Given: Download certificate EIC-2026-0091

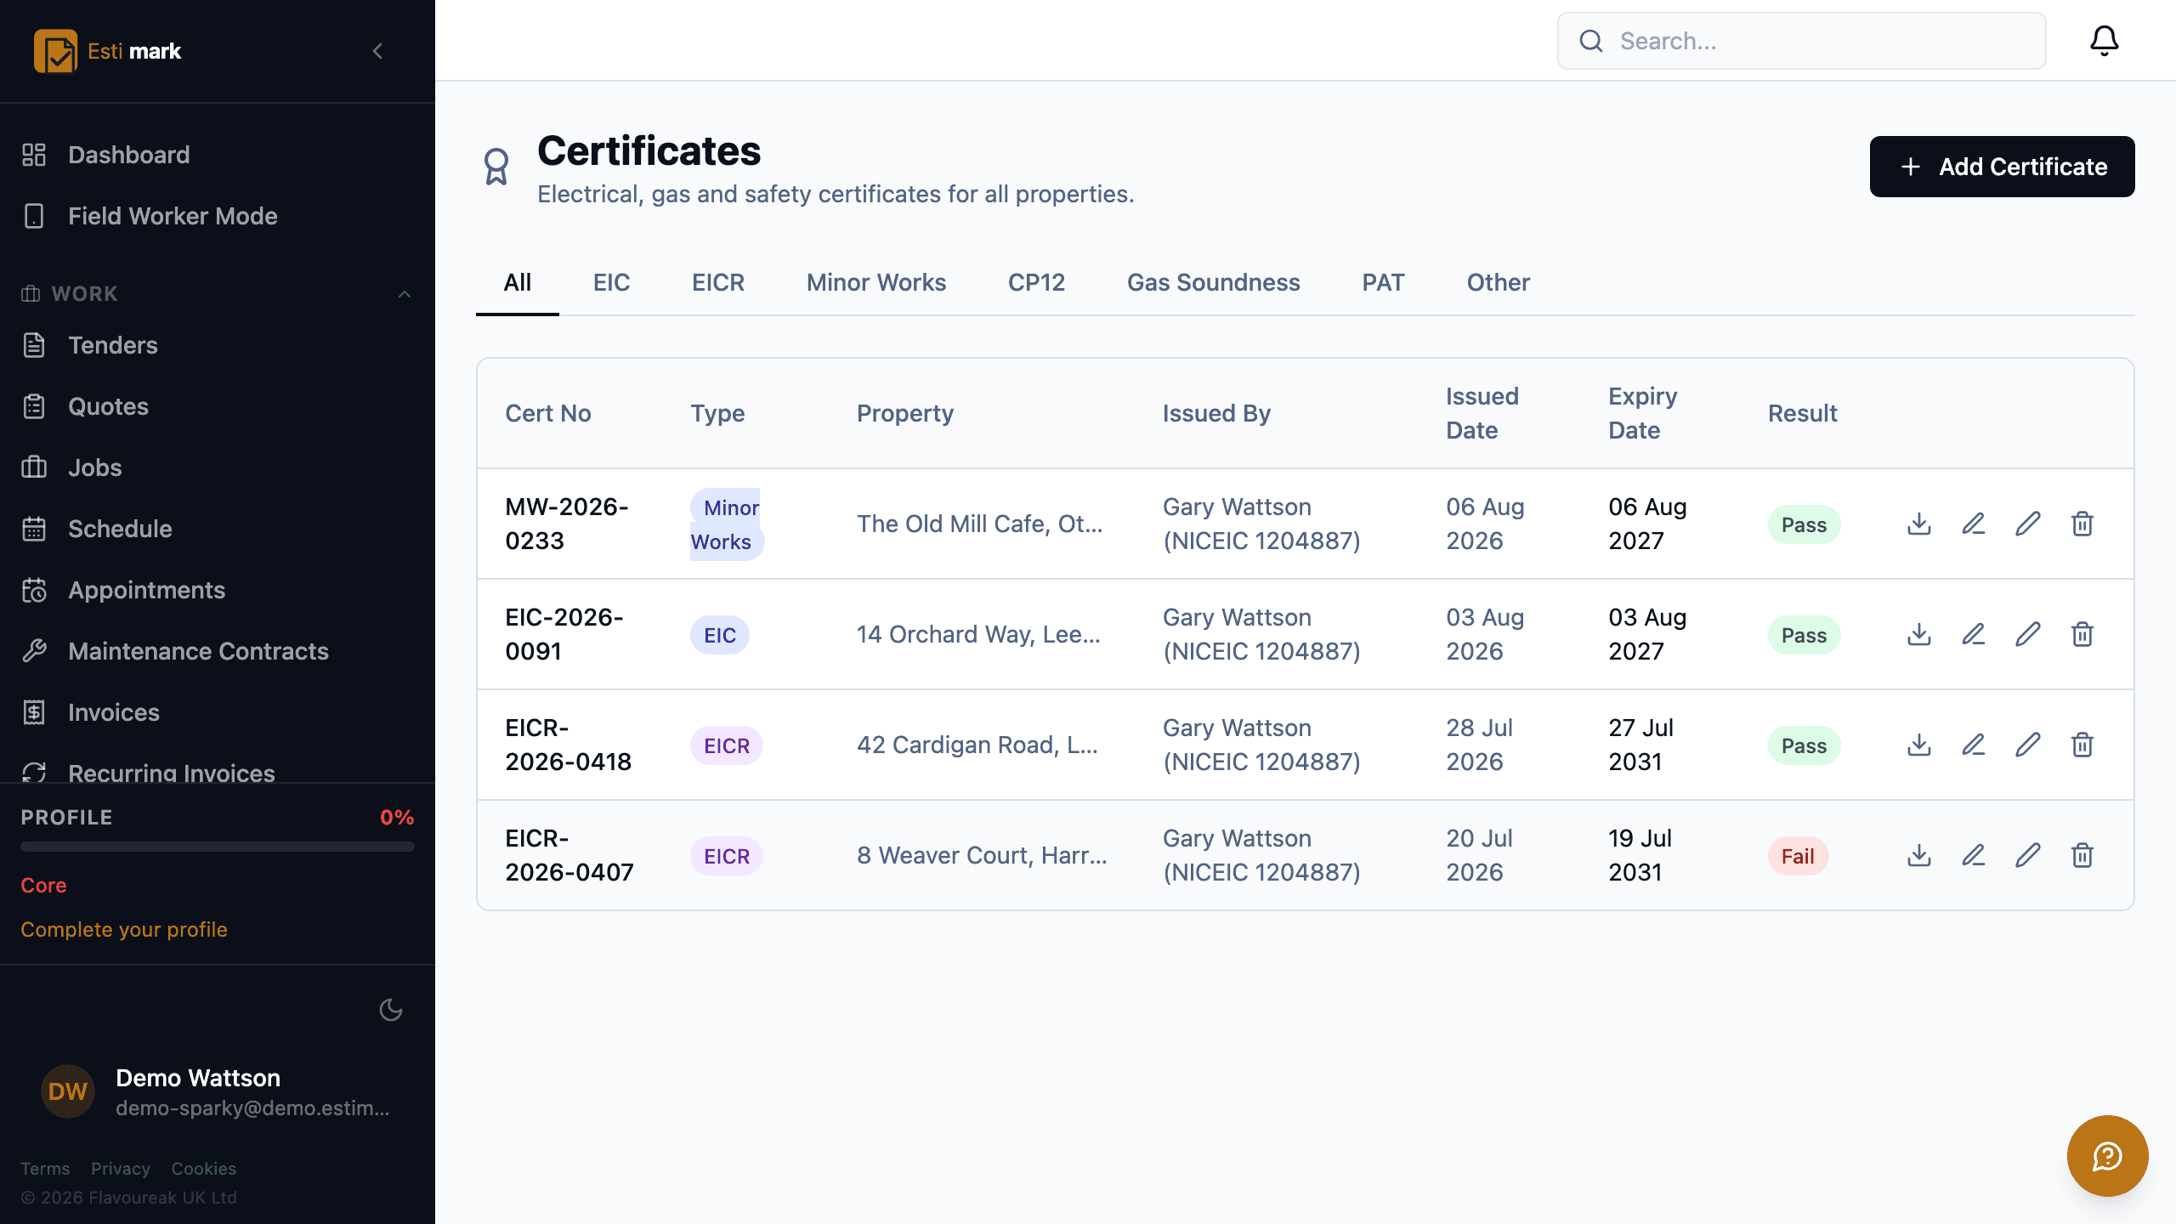Looking at the screenshot, I should click(1919, 634).
